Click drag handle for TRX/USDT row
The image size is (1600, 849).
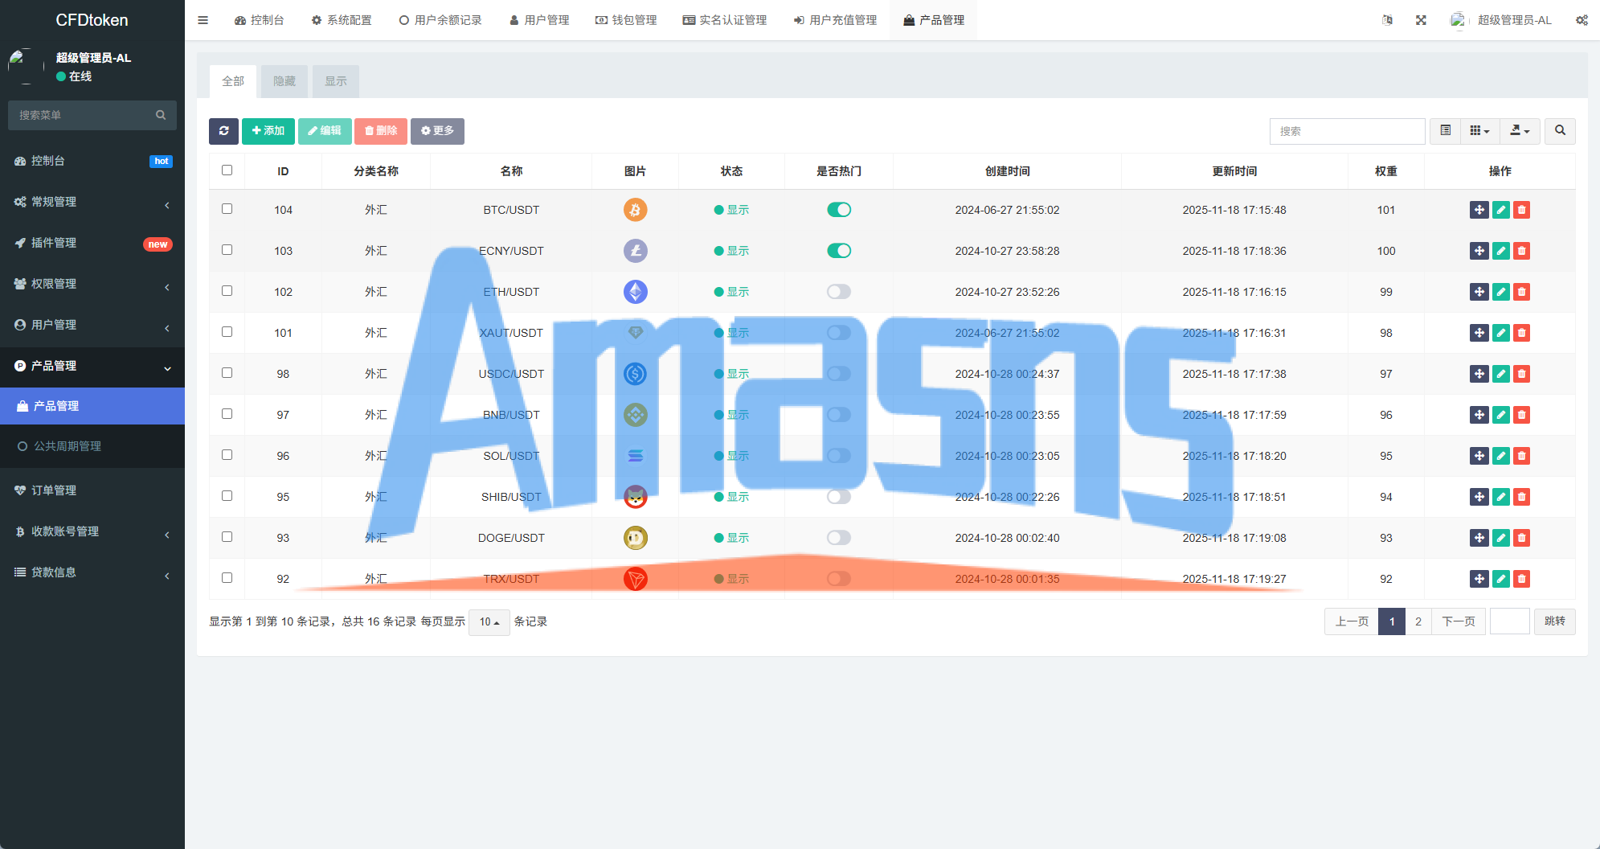pyautogui.click(x=1479, y=579)
